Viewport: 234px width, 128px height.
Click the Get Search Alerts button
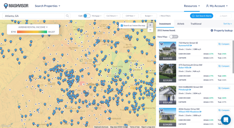click(201, 16)
